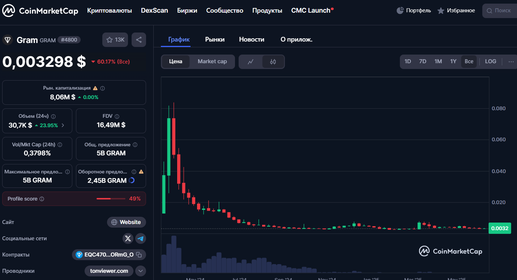Click the circulating supply progress ring
The image size is (517, 280).
(132, 180)
